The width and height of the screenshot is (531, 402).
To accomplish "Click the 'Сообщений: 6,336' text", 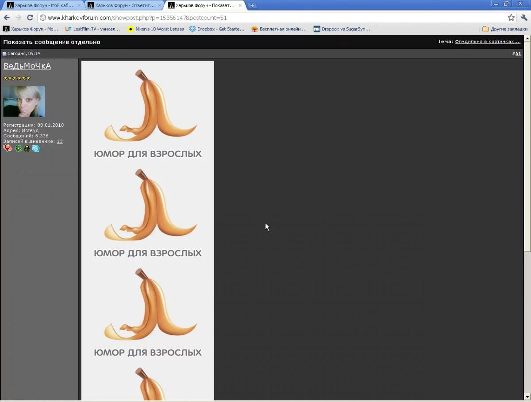I will coord(26,136).
